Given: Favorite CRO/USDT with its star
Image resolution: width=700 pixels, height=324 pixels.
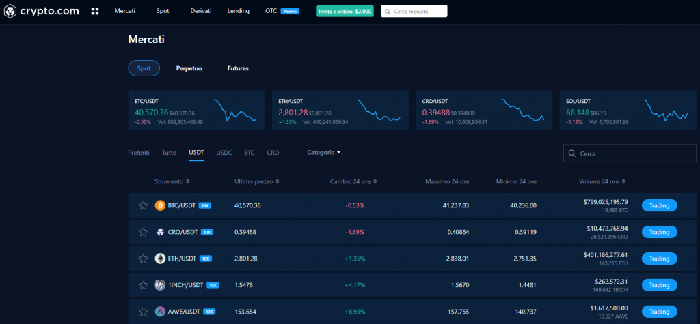Looking at the screenshot, I should [x=144, y=232].
